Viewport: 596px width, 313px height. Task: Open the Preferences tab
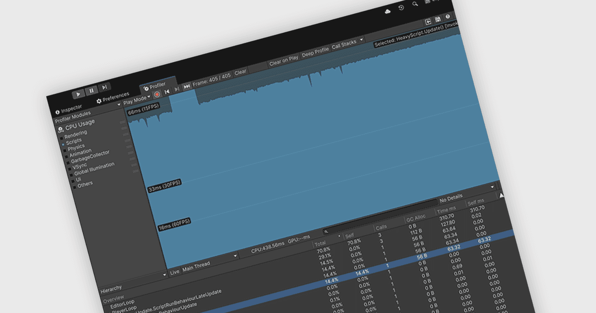point(112,97)
